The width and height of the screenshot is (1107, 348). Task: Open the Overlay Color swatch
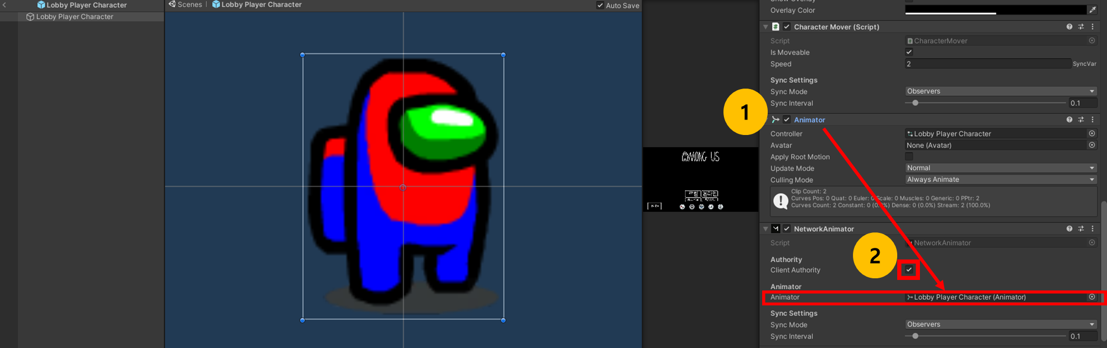pos(995,10)
